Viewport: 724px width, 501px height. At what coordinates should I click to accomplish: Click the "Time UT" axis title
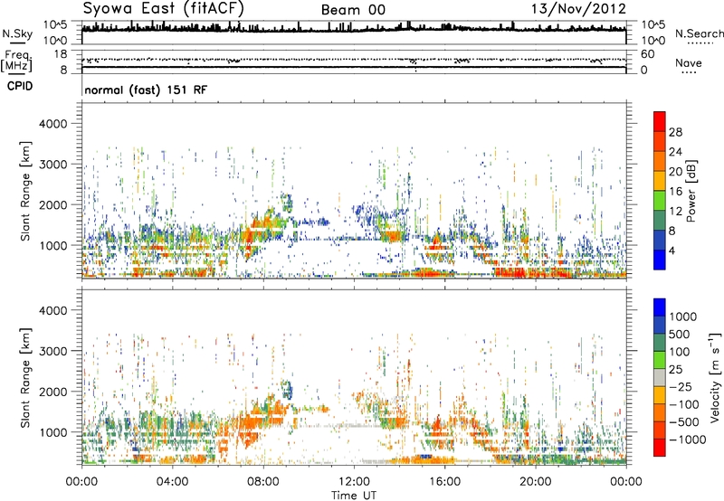coord(354,496)
